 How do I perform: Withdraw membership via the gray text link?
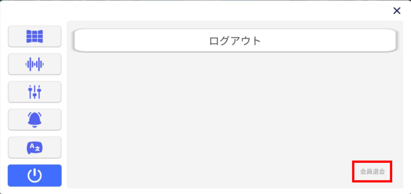[372, 172]
